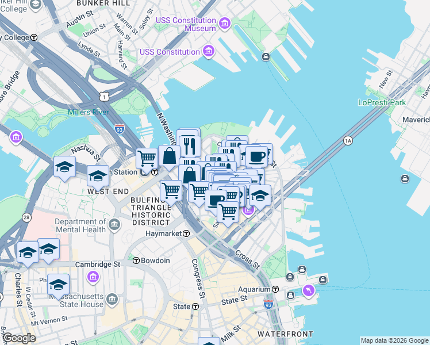Click the Route 28 shield icon

pyautogui.click(x=26, y=218)
